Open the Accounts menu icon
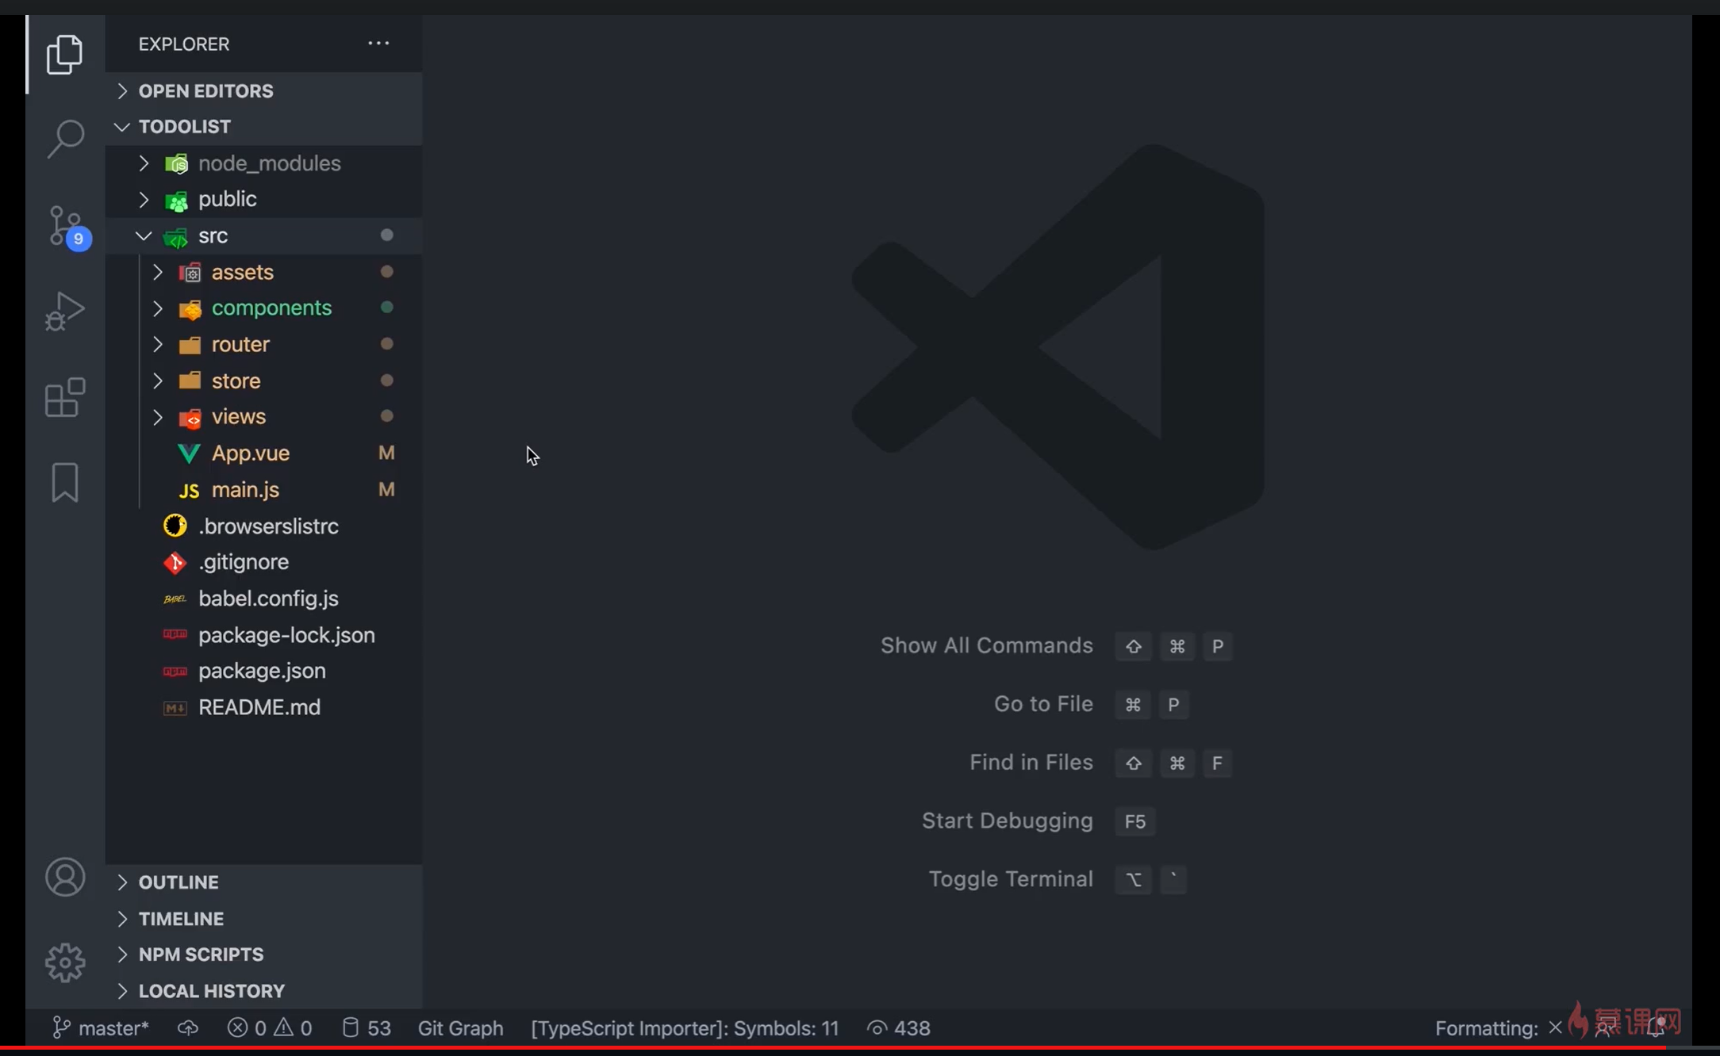1720x1056 pixels. pyautogui.click(x=65, y=877)
